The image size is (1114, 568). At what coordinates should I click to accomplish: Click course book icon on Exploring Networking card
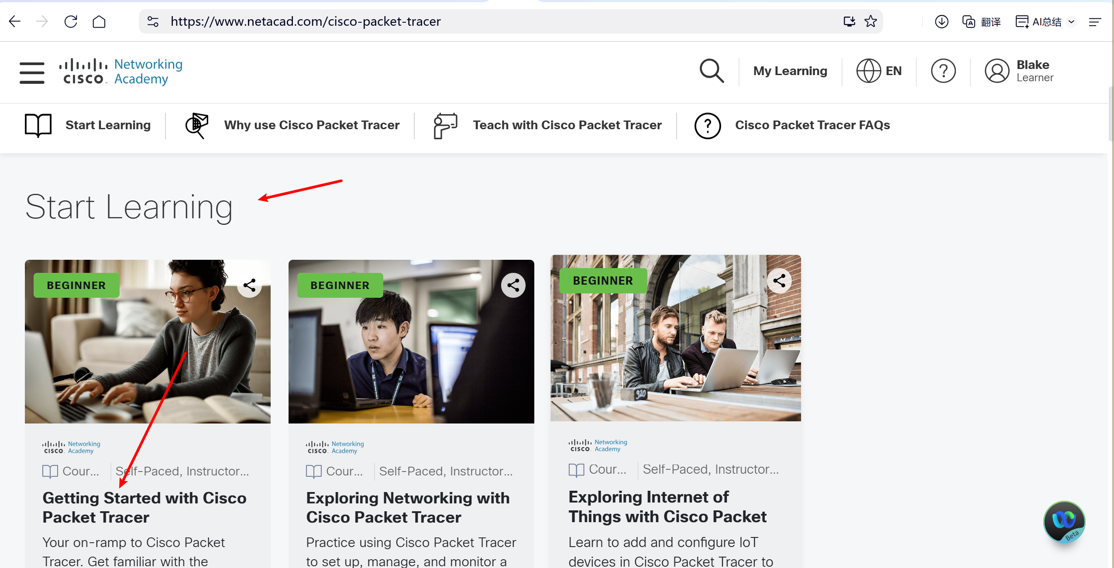coord(314,471)
